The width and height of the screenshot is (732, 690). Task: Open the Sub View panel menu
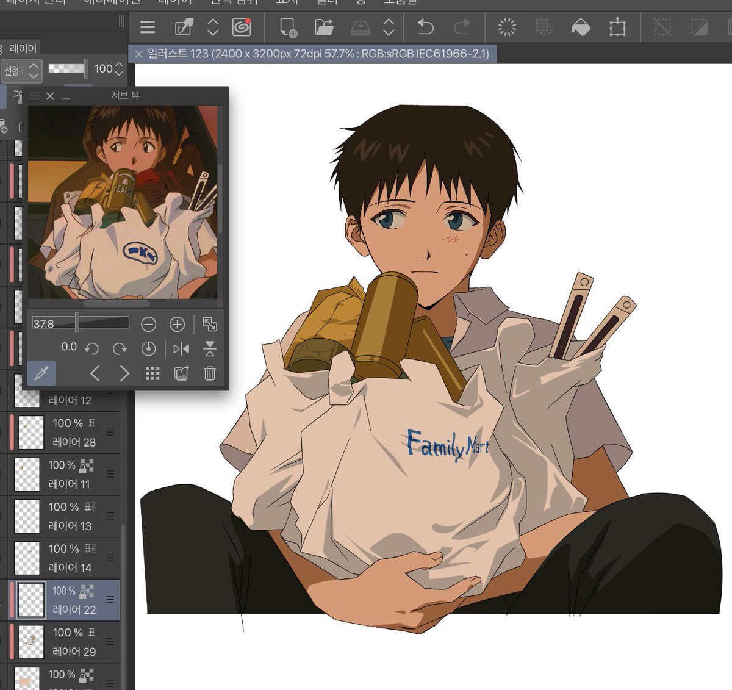pyautogui.click(x=35, y=96)
